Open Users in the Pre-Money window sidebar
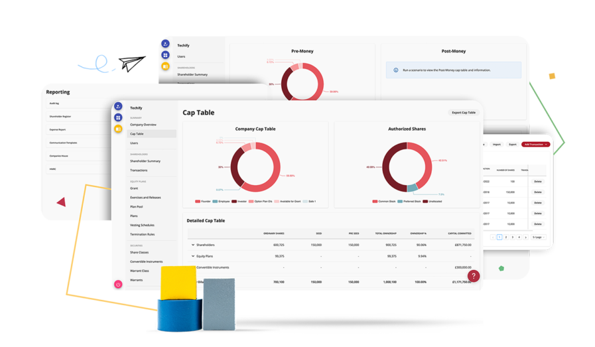The width and height of the screenshot is (595, 347). [x=181, y=56]
